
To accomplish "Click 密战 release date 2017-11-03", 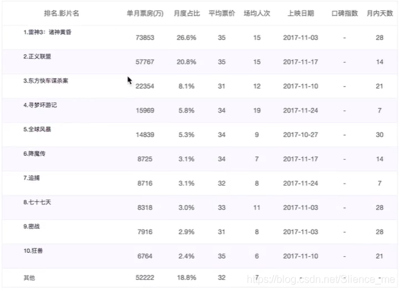I will 300,232.
